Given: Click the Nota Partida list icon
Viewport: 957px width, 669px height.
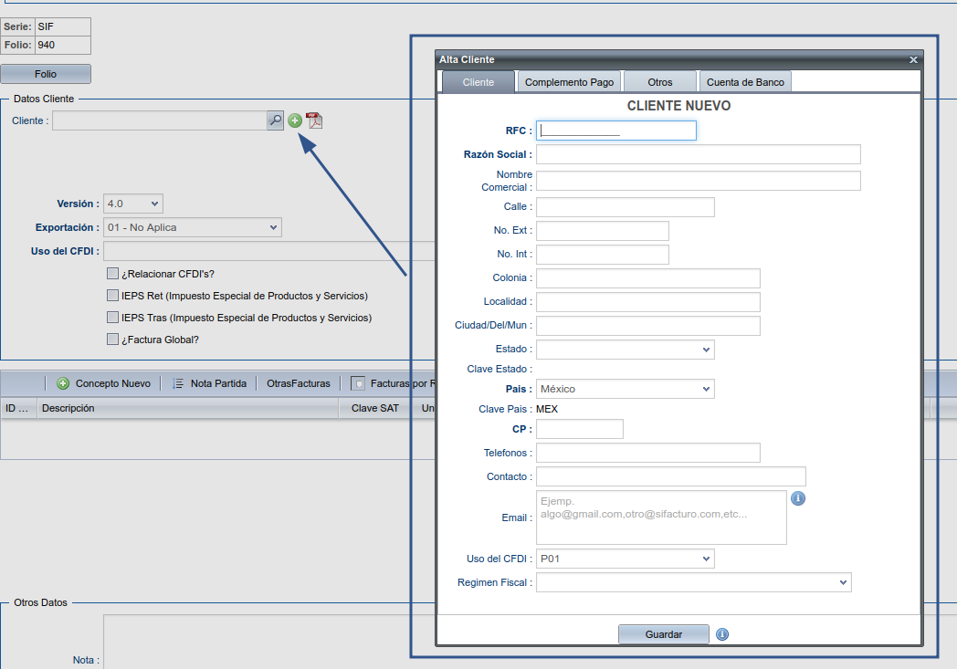Looking at the screenshot, I should (179, 383).
